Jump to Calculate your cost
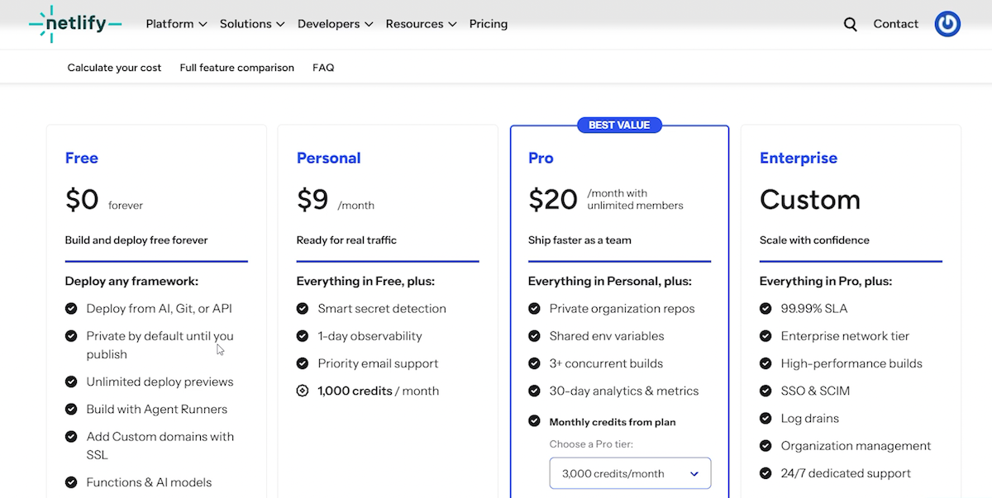This screenshot has height=498, width=992. click(114, 68)
